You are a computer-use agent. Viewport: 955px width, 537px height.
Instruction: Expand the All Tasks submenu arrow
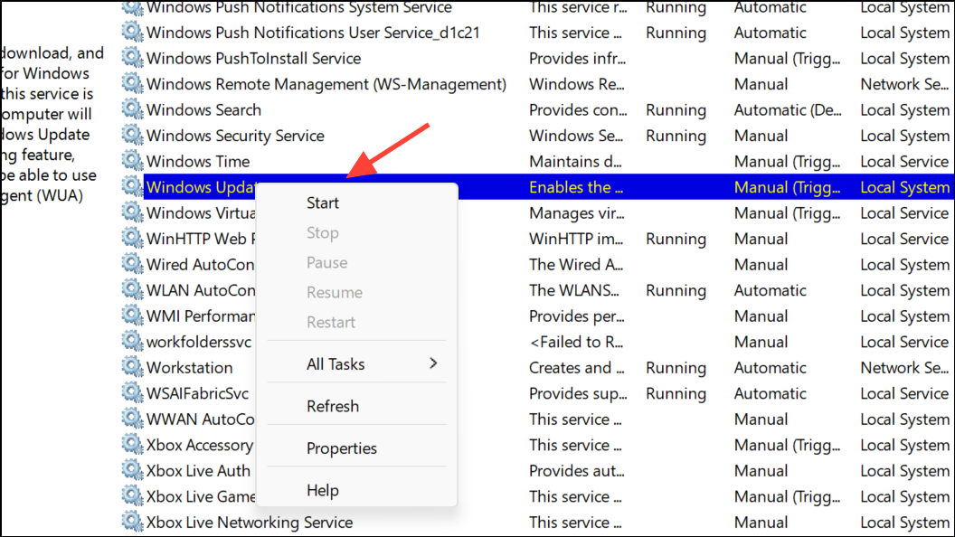[433, 363]
